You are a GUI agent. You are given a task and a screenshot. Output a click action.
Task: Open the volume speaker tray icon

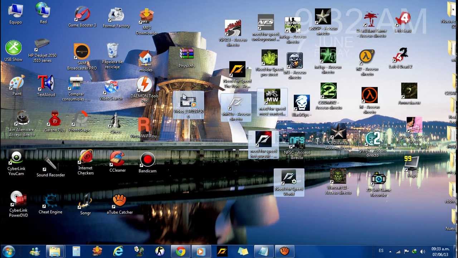422,252
